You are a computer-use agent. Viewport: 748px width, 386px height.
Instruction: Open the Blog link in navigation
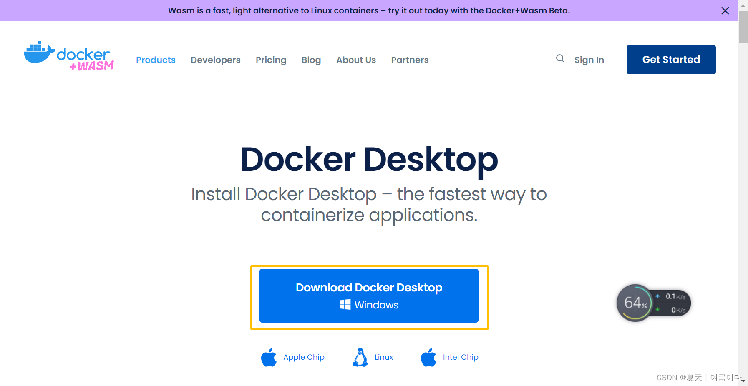pyautogui.click(x=311, y=60)
